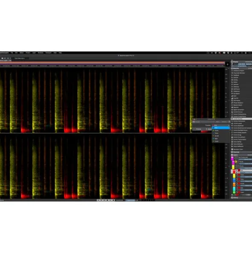
Task: Toggle visibility checkbox of the Crash layer
Action: tap(237, 192)
